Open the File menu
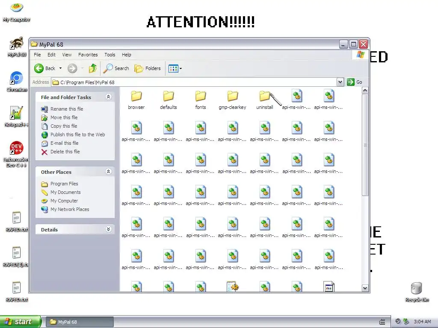Viewport: 438px width, 328px height. coord(37,55)
